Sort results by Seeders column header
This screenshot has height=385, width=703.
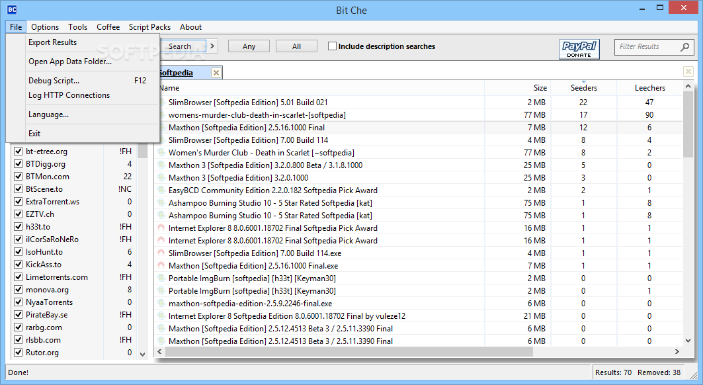click(583, 88)
